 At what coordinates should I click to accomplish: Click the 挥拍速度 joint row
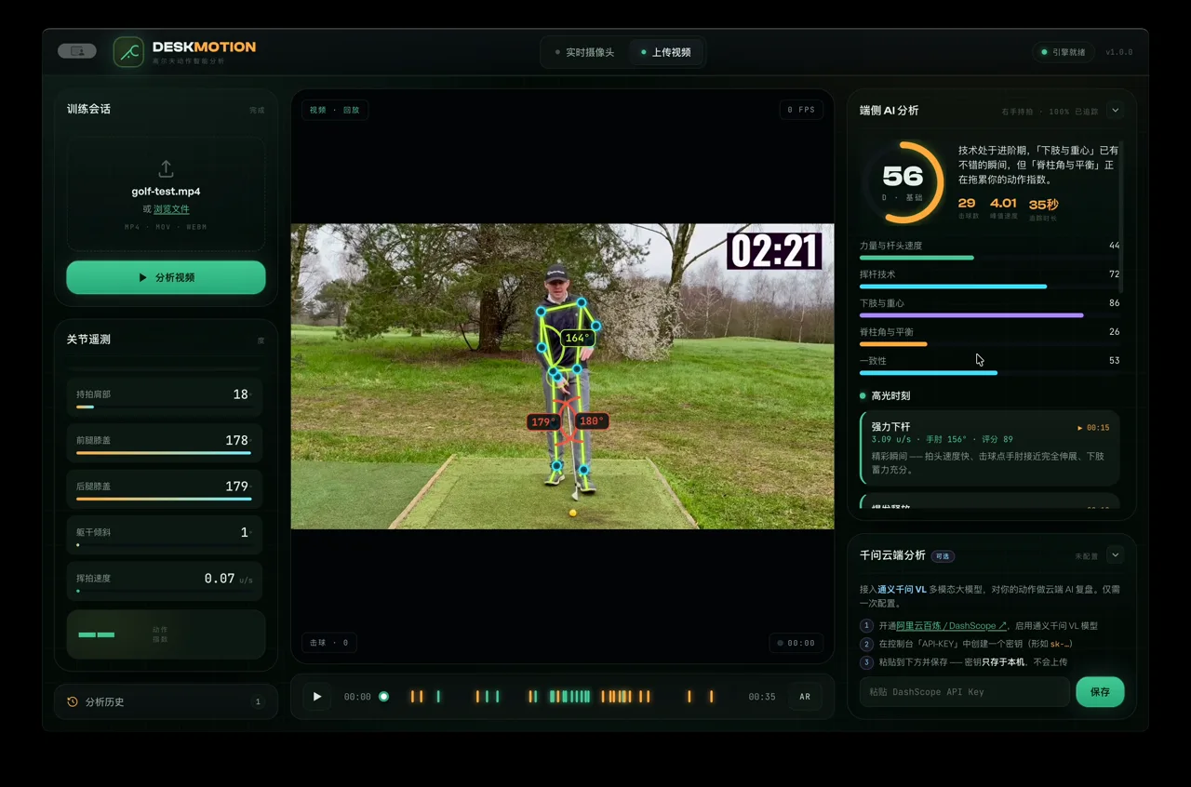(x=165, y=580)
